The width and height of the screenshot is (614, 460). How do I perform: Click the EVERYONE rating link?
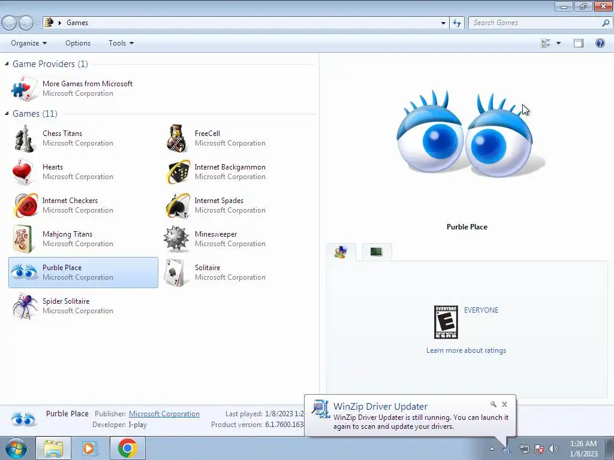[x=481, y=310]
